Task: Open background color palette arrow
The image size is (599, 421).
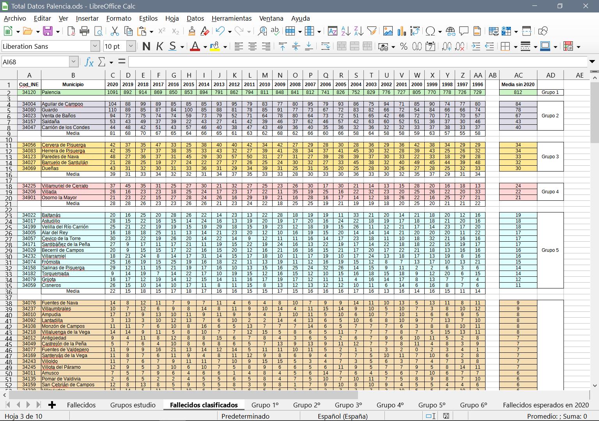Action: [x=225, y=47]
